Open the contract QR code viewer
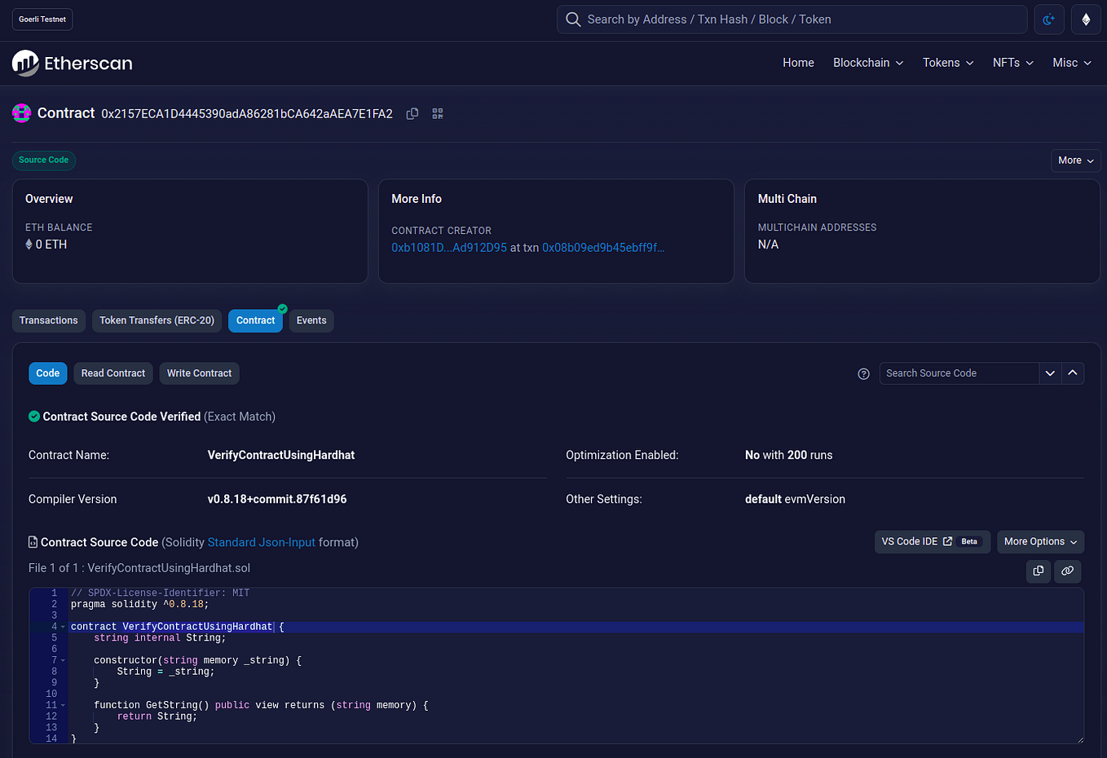 (437, 113)
